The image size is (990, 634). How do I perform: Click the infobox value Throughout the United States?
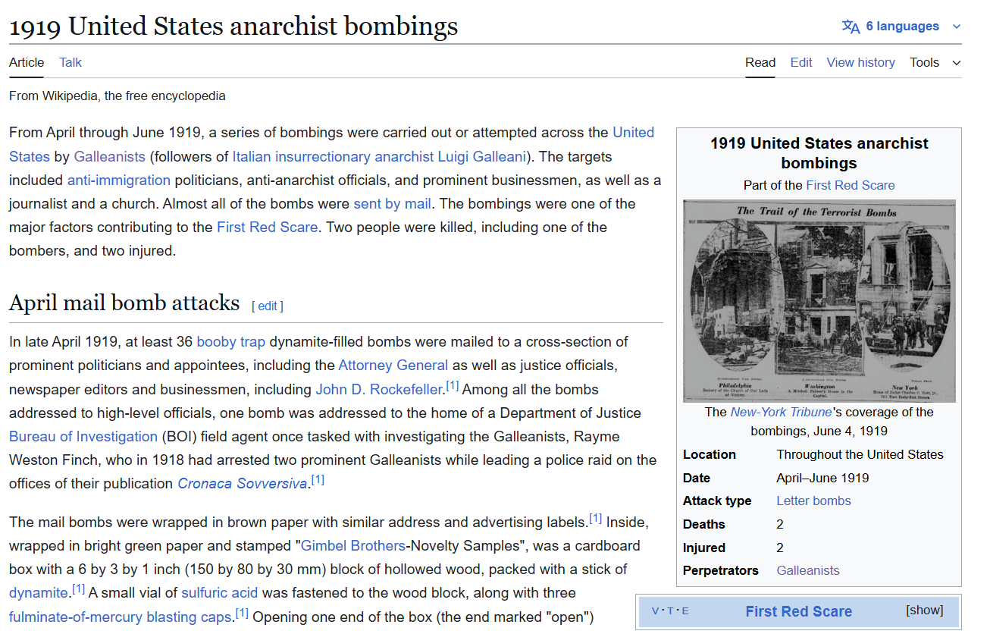(x=860, y=454)
